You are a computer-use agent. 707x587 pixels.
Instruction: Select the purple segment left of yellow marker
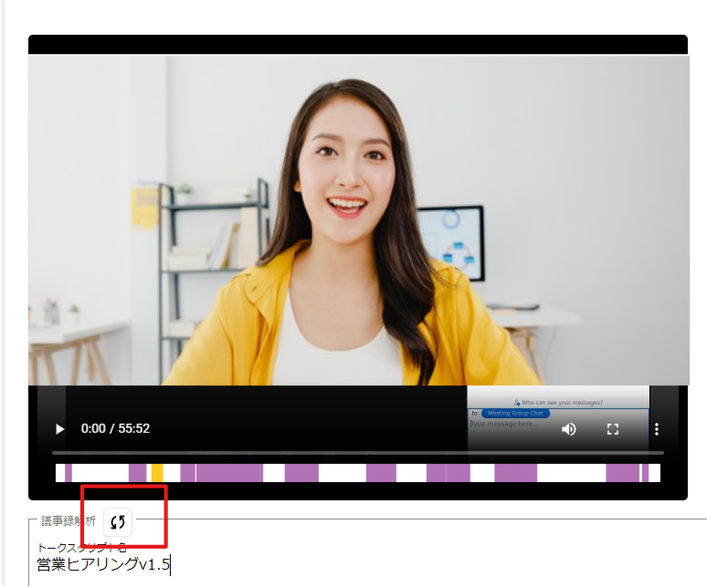(x=137, y=473)
